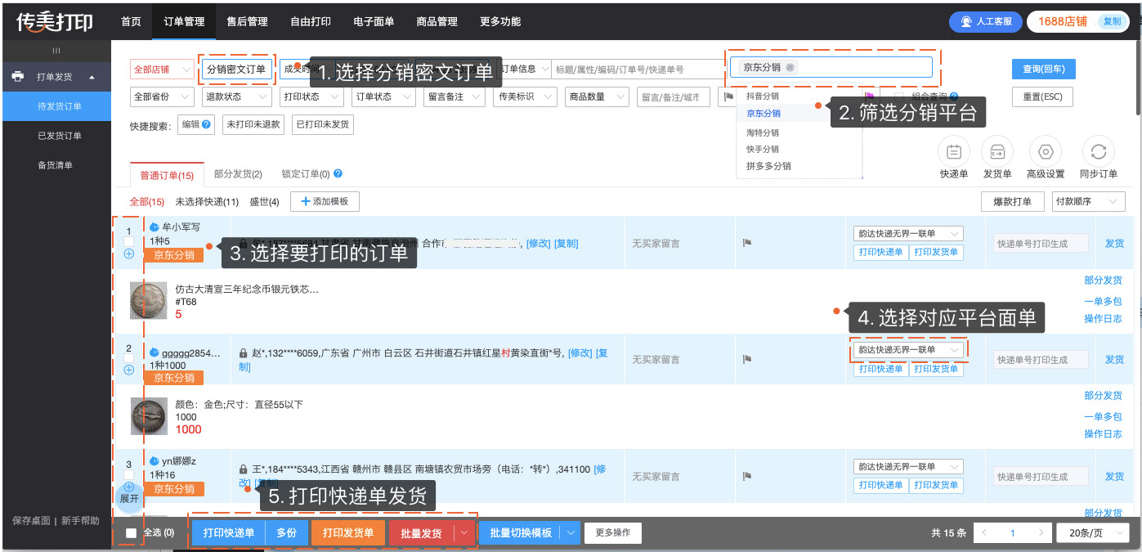
Task: Click the plus circle icon under order 2
Action: (x=128, y=370)
